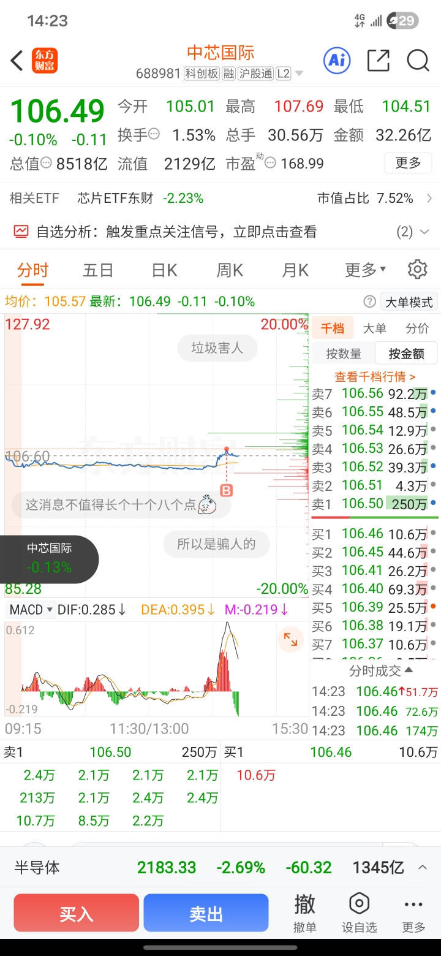Screen dimensions: 441x956
Task: Expand 半导体 sector bar chevron
Action: [423, 868]
